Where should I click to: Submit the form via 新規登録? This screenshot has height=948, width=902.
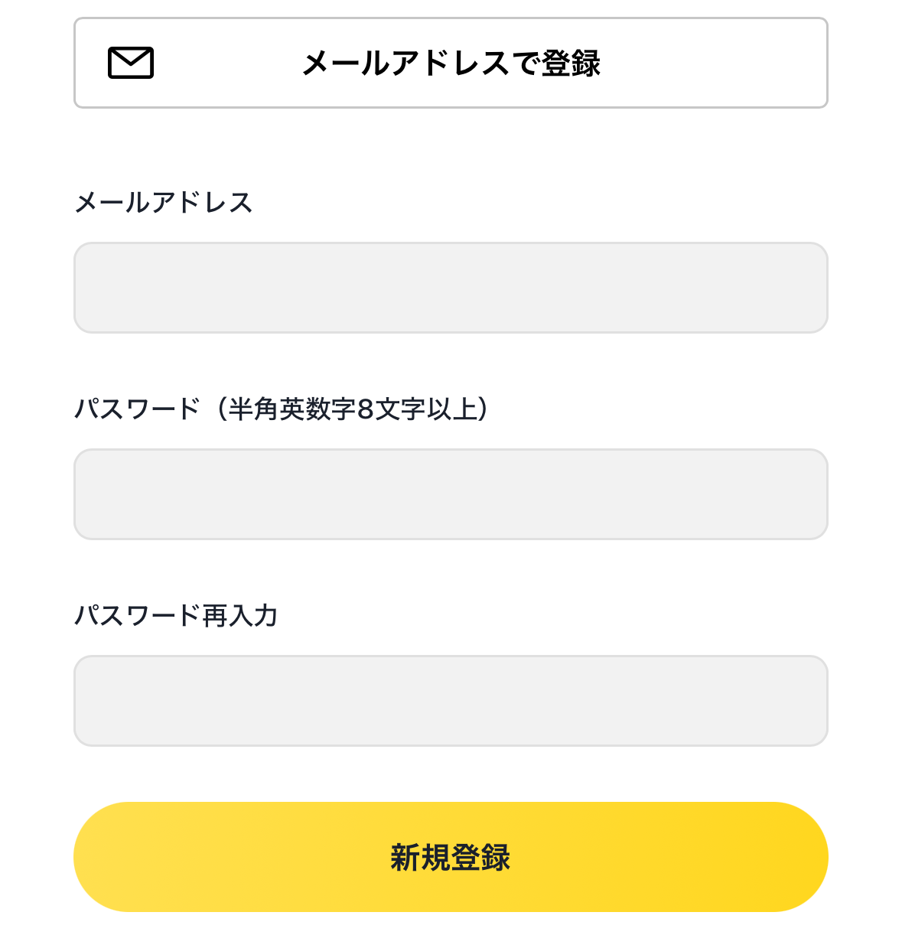[x=451, y=857]
